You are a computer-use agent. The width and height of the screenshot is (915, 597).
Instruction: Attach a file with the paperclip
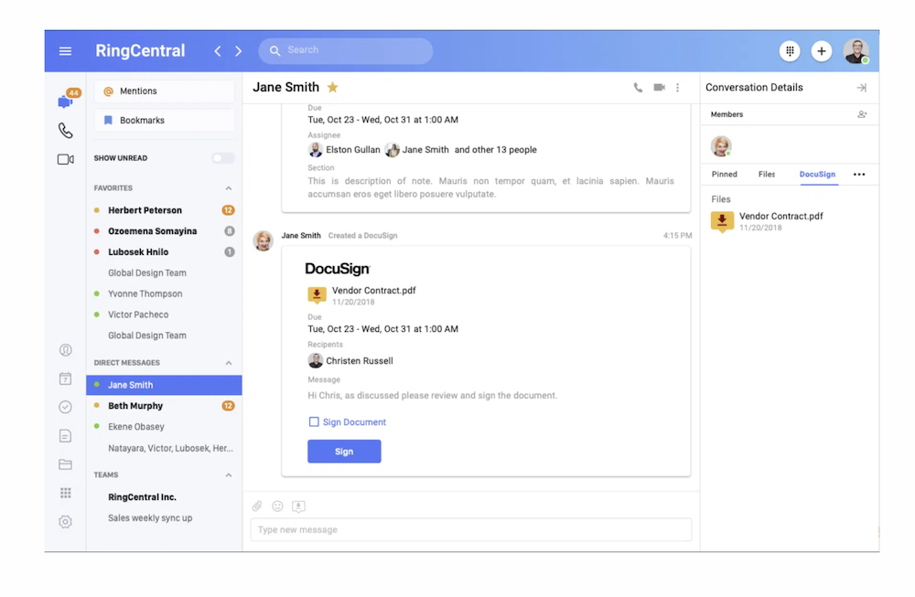tap(257, 506)
